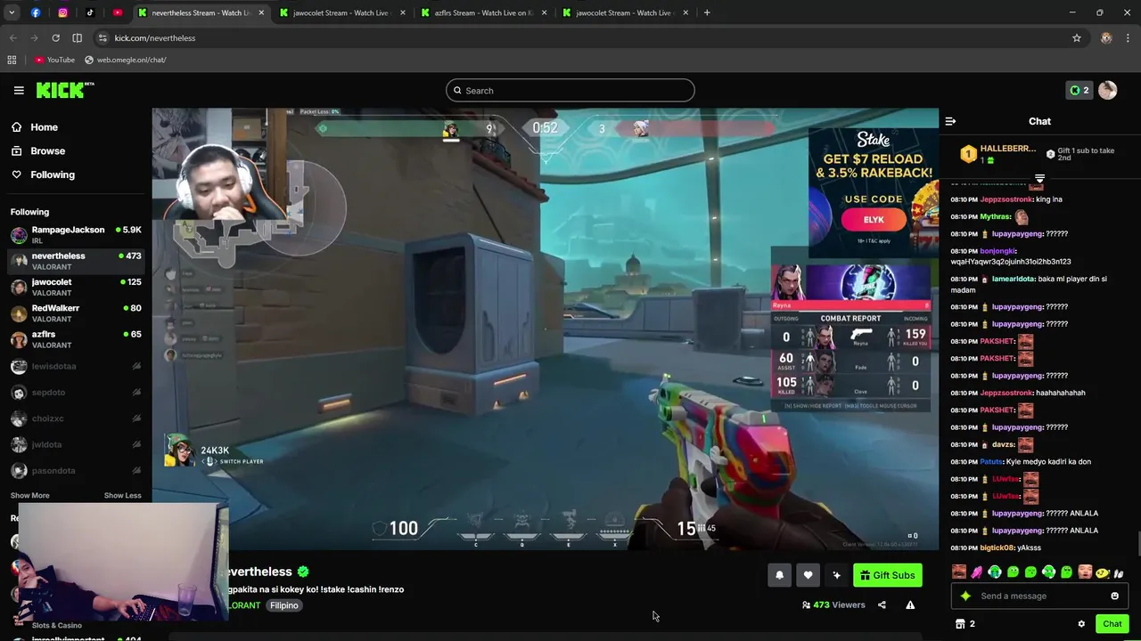1141x641 pixels.
Task: Open Chrome apps grid icon
Action: [12, 60]
